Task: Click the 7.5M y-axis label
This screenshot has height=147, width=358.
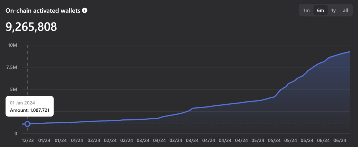Action: pos(12,68)
